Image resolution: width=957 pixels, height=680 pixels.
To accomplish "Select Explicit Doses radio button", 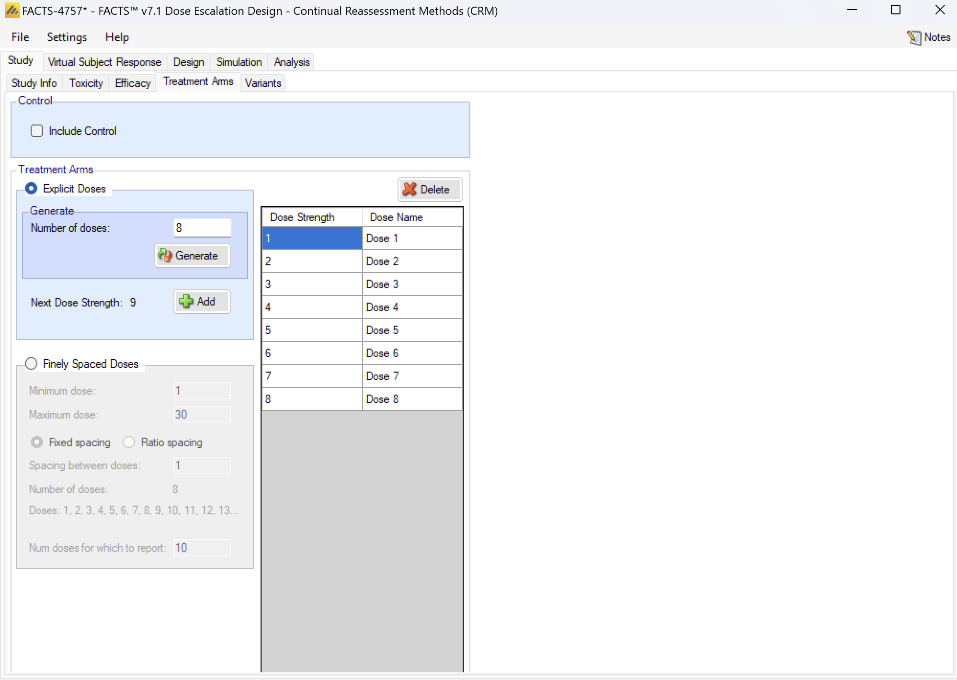I will (32, 188).
